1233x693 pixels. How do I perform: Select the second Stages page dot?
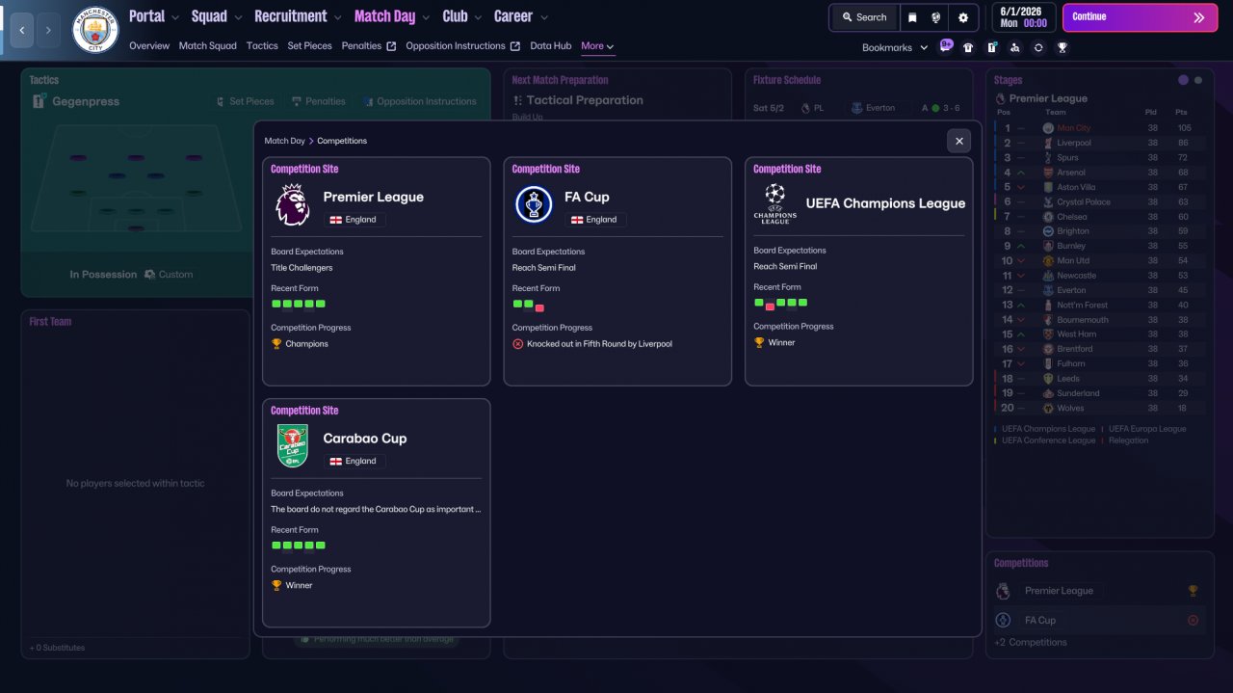pos(1198,80)
